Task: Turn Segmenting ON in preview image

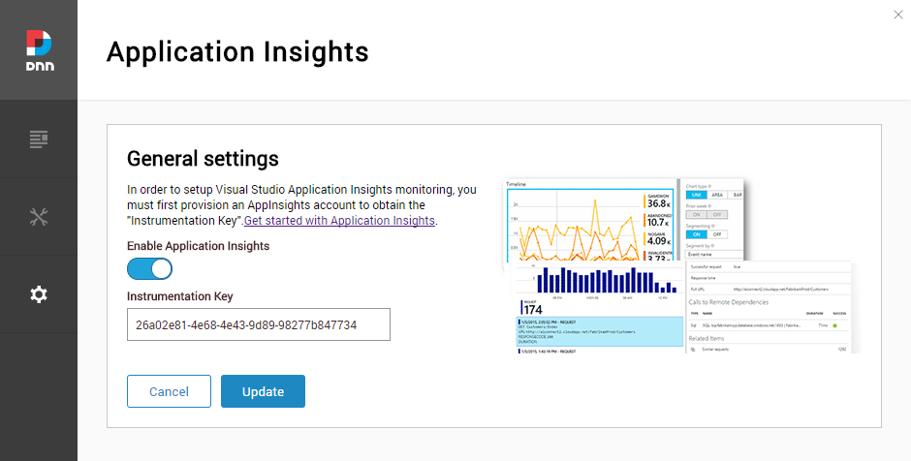Action: pos(696,233)
